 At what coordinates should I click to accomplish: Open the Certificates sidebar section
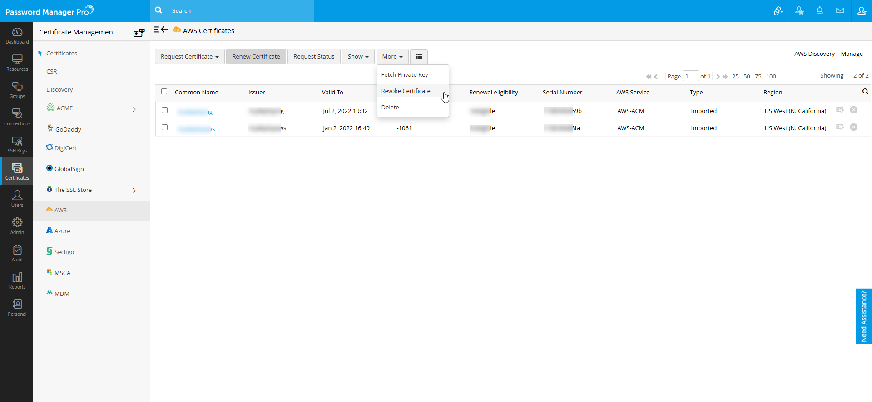coord(17,171)
